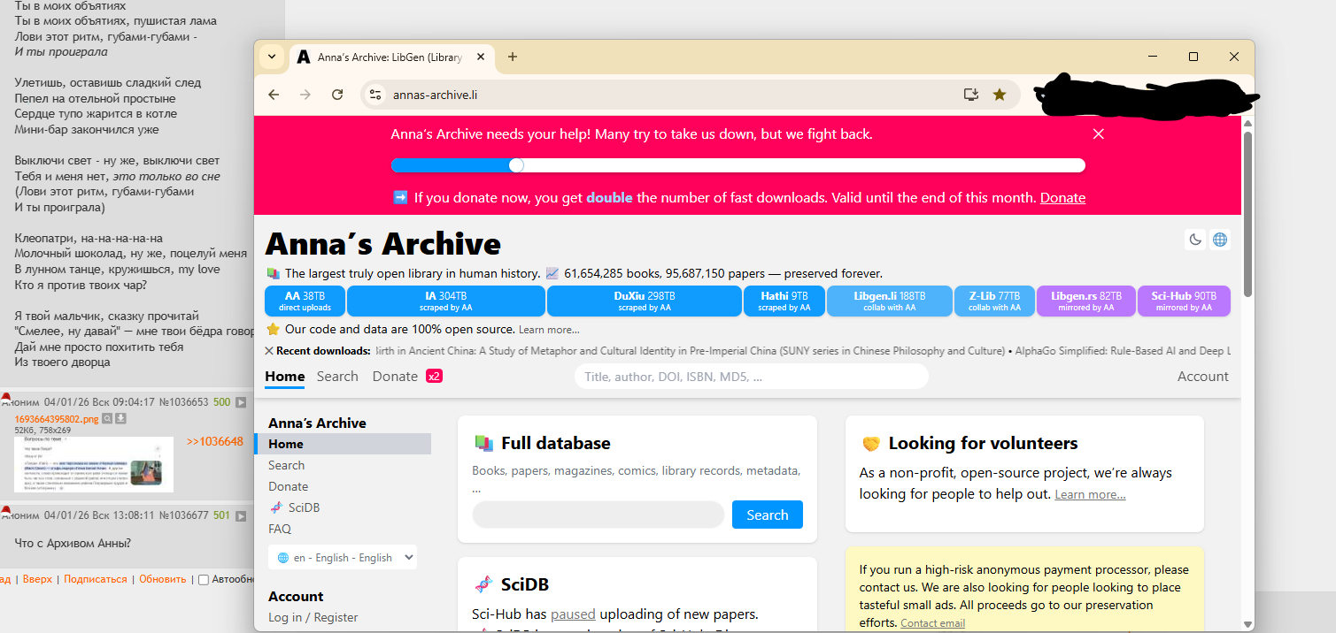The image size is (1336, 633).
Task: Open FAQ in left sidebar
Action: pos(280,529)
